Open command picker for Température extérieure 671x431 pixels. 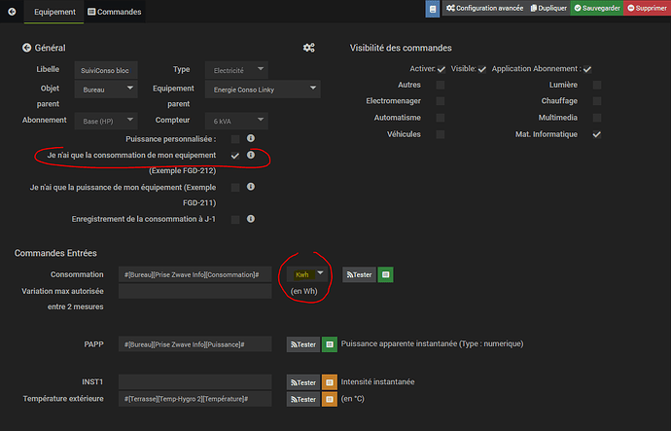point(330,399)
